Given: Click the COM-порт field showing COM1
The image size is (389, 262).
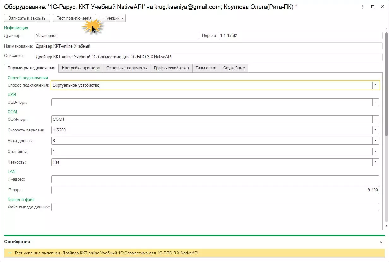Looking at the screenshot, I should click(212, 119).
